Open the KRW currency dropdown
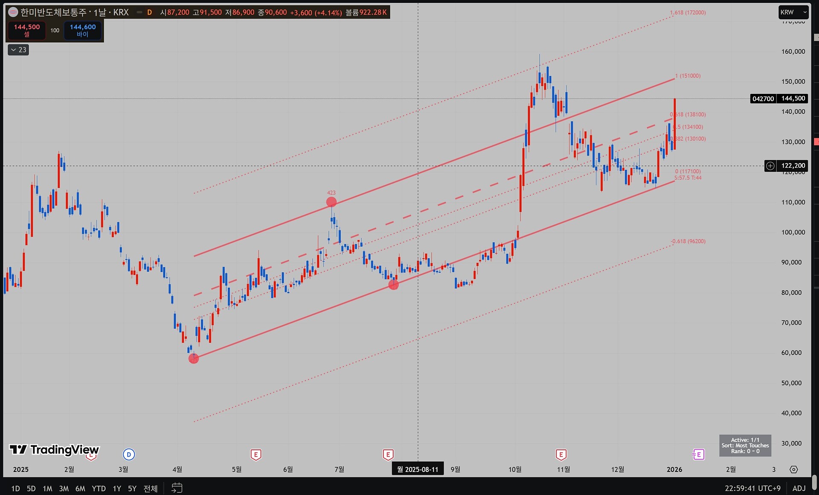Screen dimensions: 819x495 pyautogui.click(x=793, y=12)
